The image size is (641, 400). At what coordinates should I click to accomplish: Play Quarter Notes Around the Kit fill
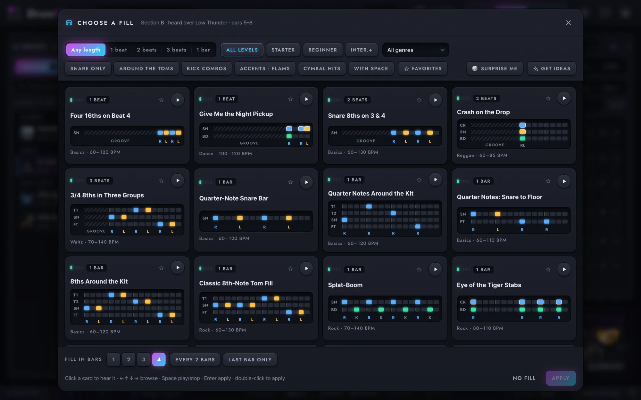click(x=435, y=180)
